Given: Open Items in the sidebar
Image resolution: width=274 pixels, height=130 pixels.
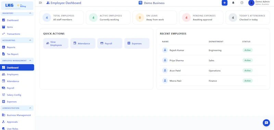Looking at the screenshot, I should point(17,27).
